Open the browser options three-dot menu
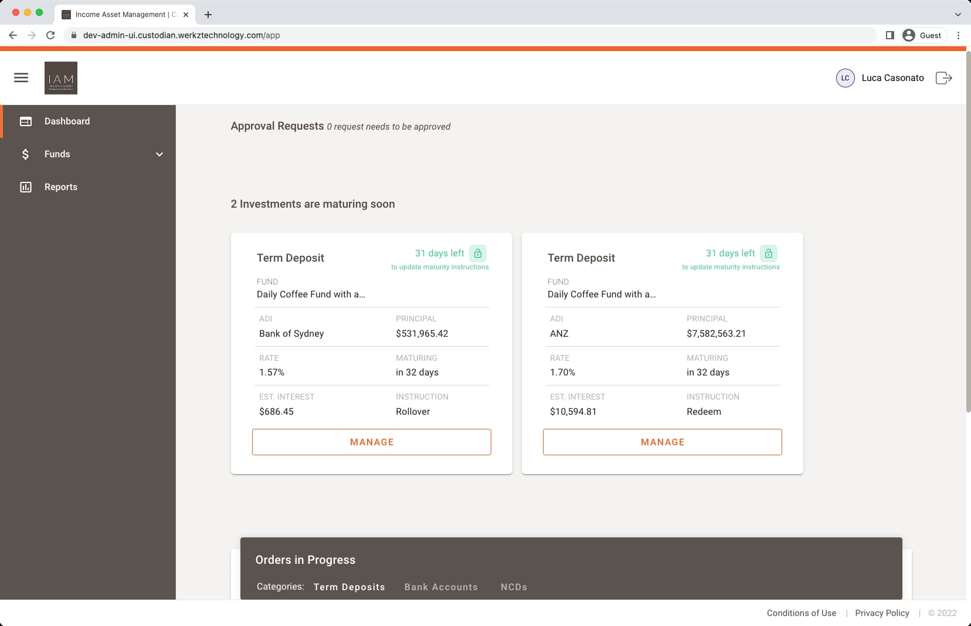Screen dimensions: 971x626 pos(958,35)
